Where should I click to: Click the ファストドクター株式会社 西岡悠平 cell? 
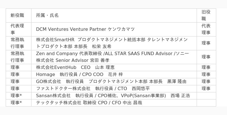pyautogui.click(x=114, y=89)
